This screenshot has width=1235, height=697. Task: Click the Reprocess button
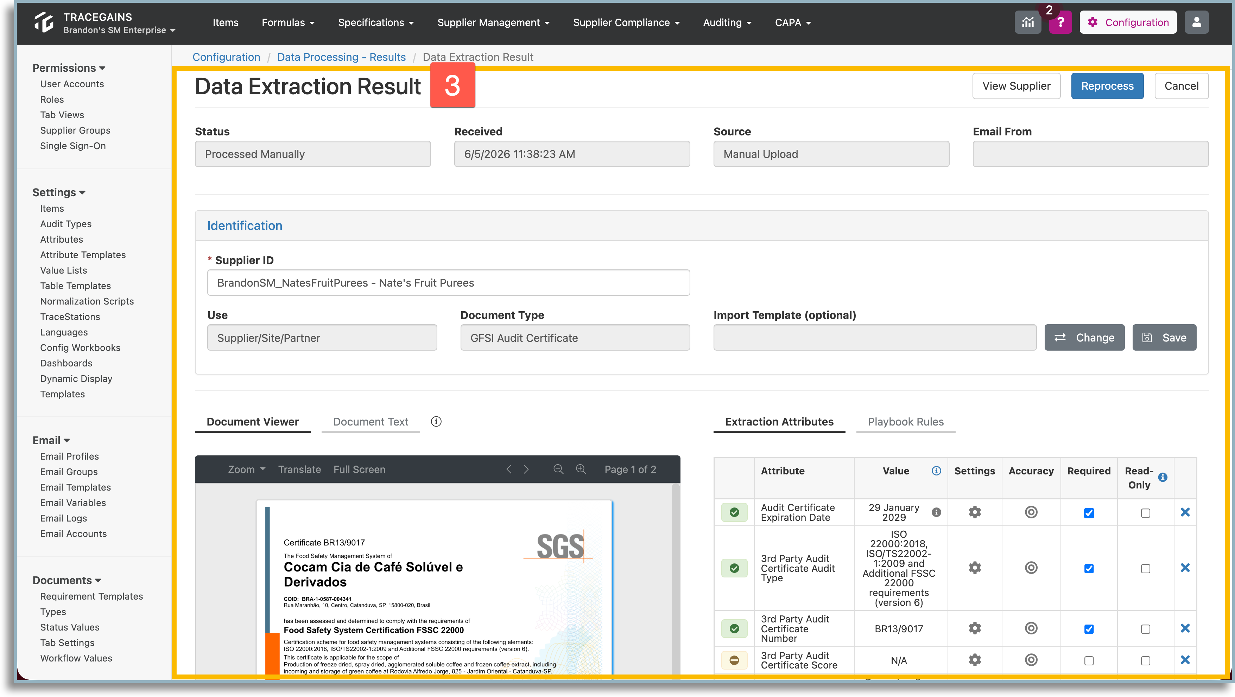[1107, 86]
